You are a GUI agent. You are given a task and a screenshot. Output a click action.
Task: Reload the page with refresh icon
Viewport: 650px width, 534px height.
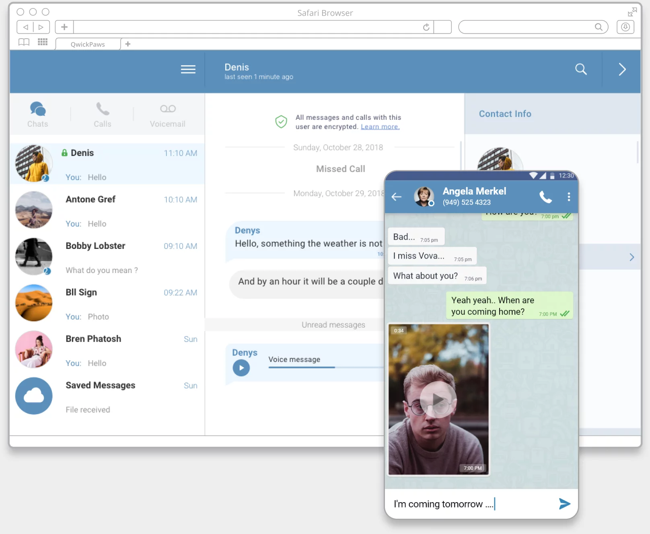tap(426, 27)
